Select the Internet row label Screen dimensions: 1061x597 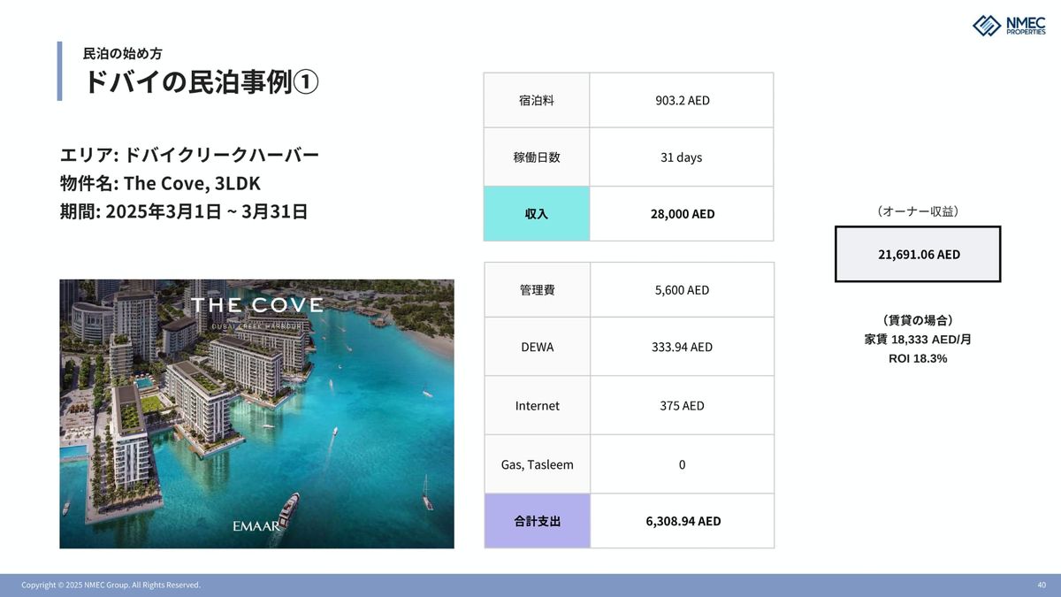point(537,405)
